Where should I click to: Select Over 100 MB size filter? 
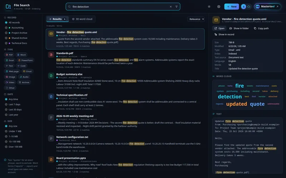(14, 147)
